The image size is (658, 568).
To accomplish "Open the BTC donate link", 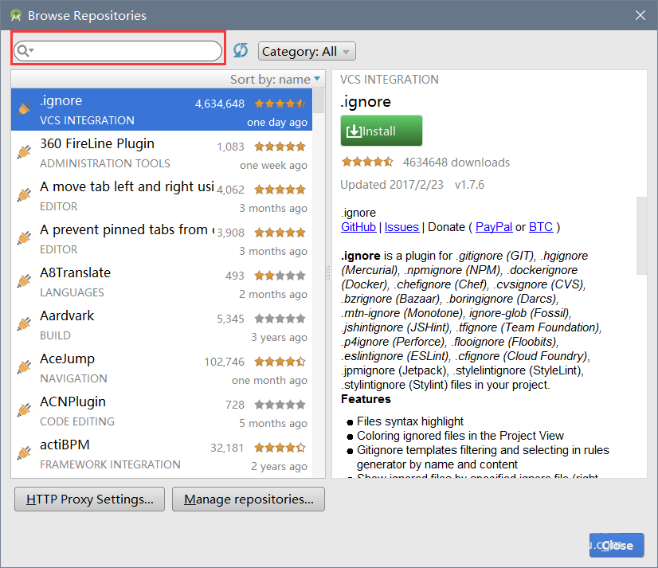I will 540,227.
